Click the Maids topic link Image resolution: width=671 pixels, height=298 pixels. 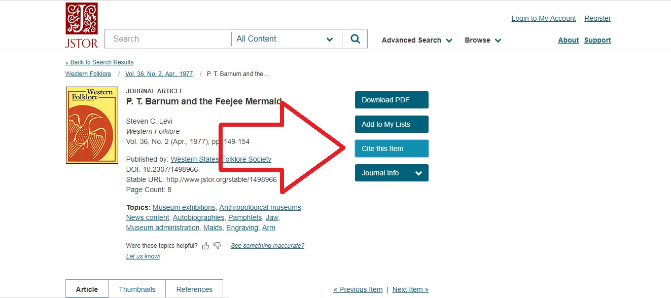[213, 228]
